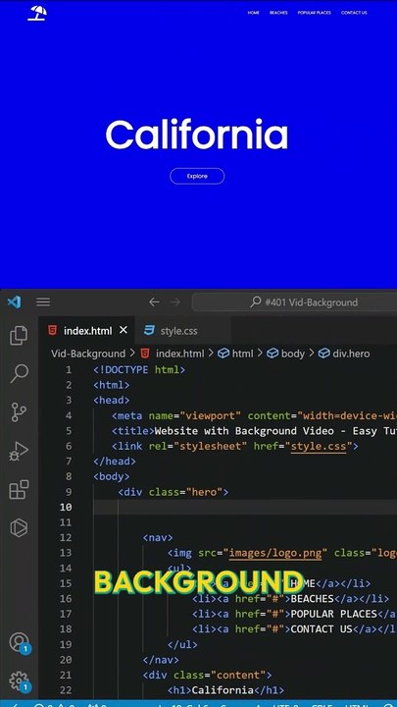Click the VS Code logo icon

tap(14, 301)
